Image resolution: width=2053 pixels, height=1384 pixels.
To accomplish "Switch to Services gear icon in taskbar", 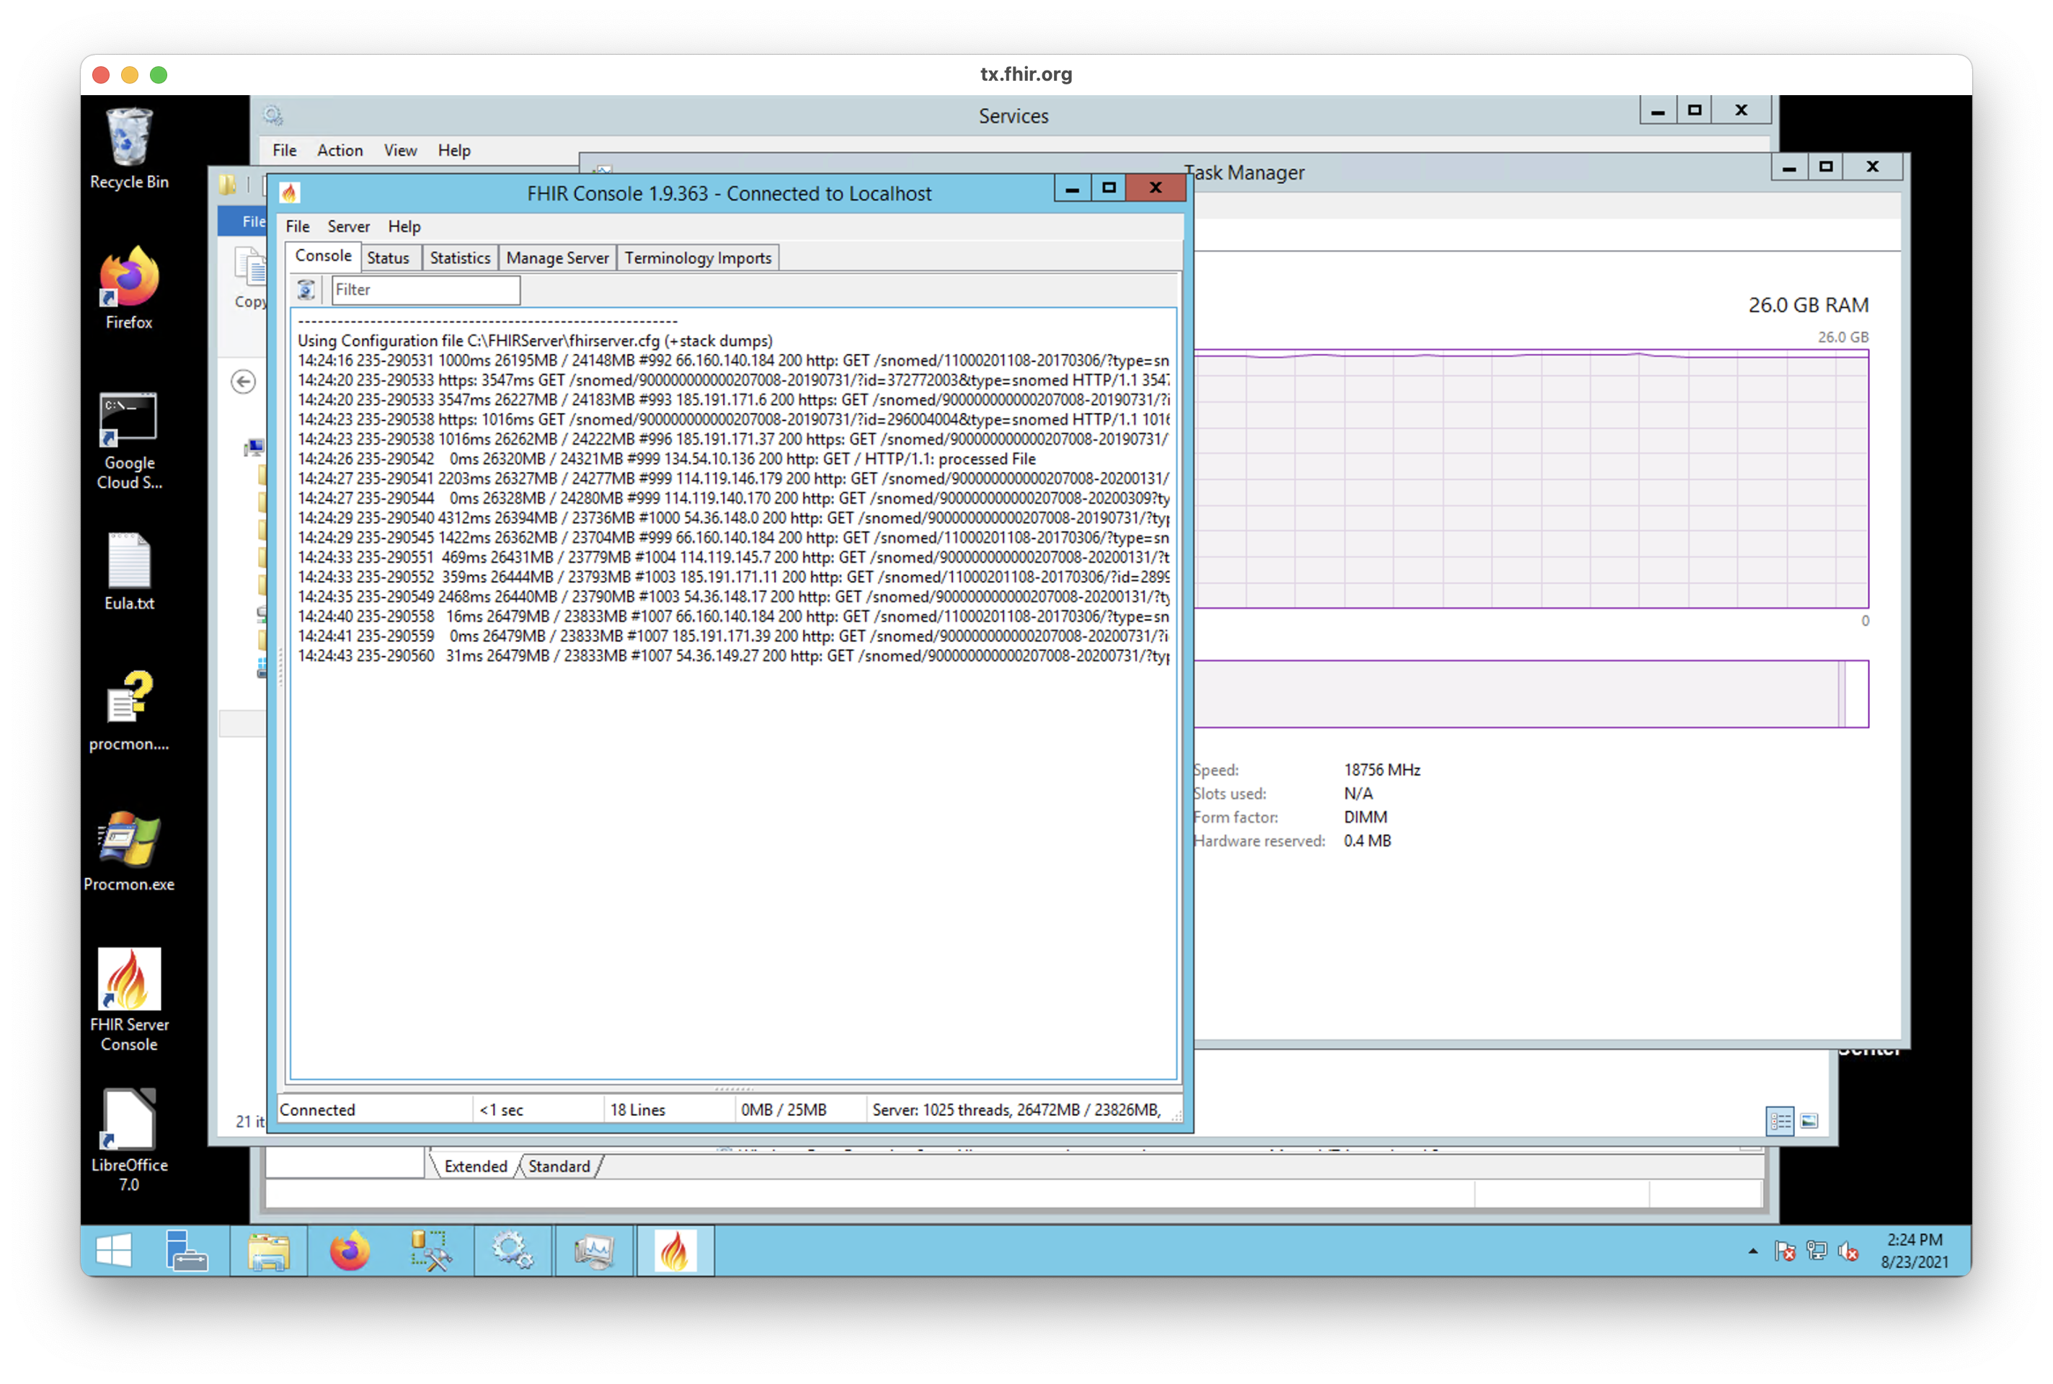I will tap(513, 1251).
